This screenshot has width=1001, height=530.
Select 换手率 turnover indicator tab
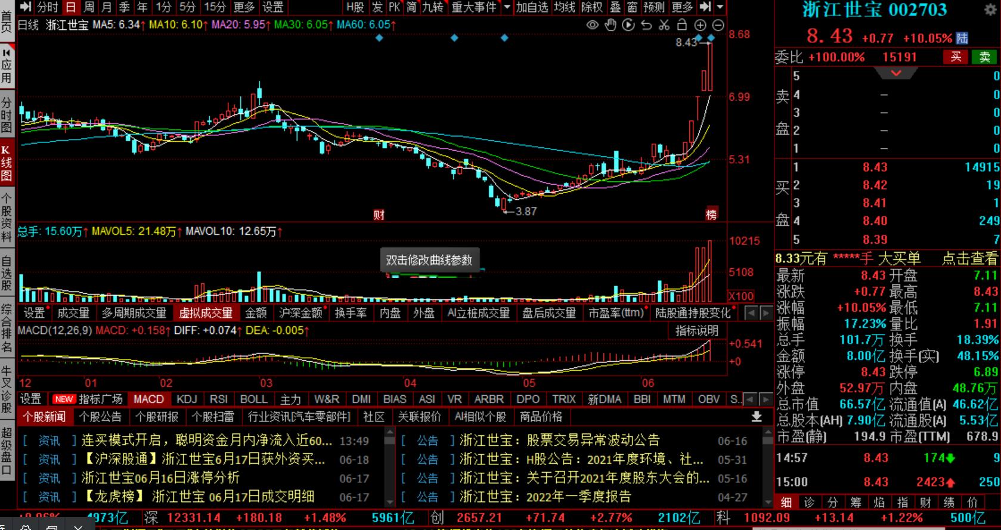pyautogui.click(x=351, y=313)
